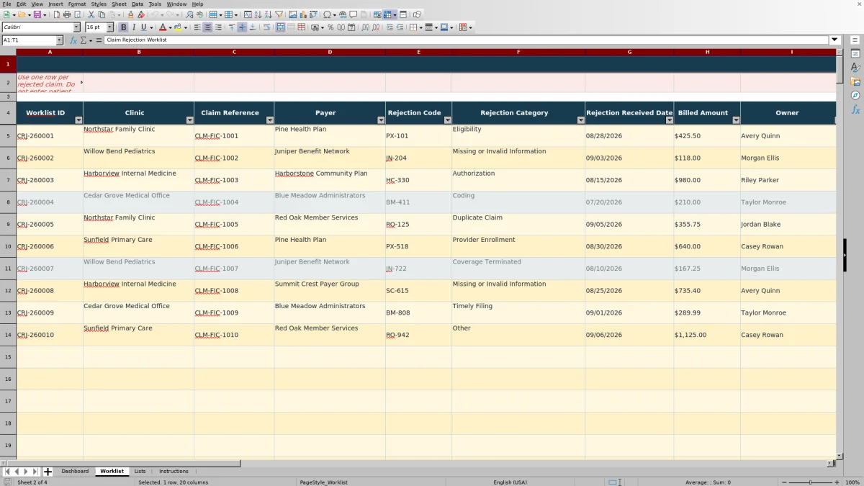Click the AutoFilter funnel icon
This screenshot has width=864, height=486.
pos(279,14)
